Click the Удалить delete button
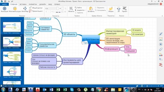This screenshot has width=164, height=92. coord(79,13)
